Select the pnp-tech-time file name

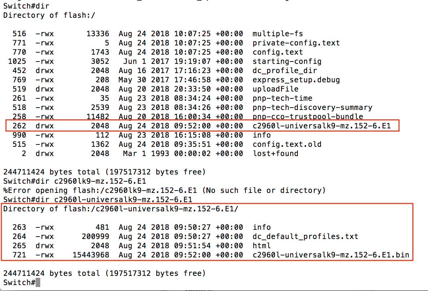[x=282, y=98]
